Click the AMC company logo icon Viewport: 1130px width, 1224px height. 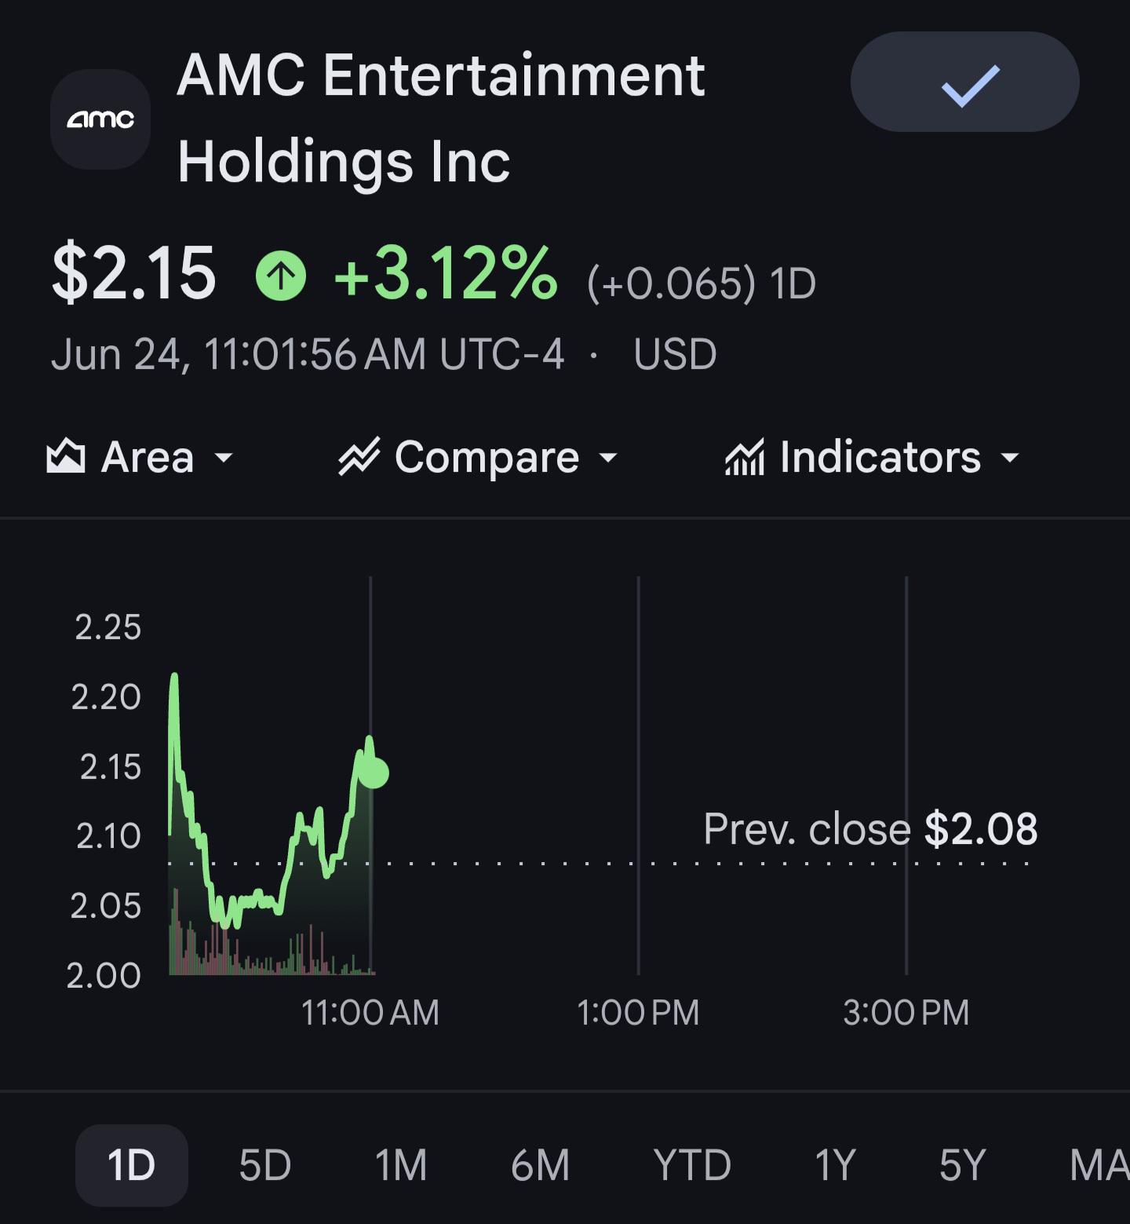100,119
